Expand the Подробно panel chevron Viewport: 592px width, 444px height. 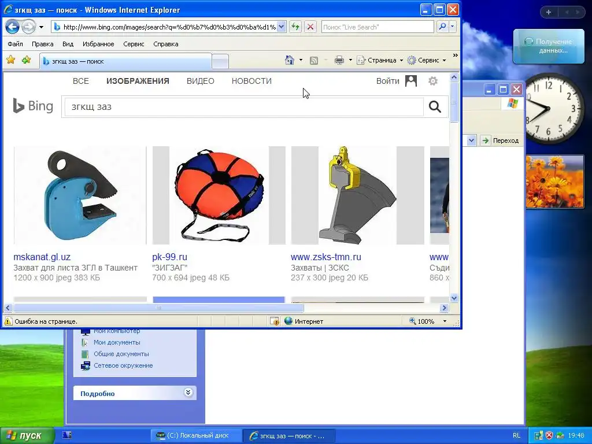click(188, 393)
